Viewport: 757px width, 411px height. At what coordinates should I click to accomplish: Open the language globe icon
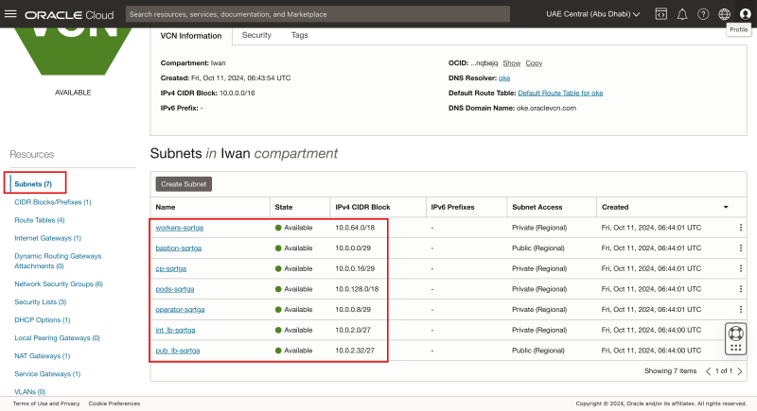724,14
